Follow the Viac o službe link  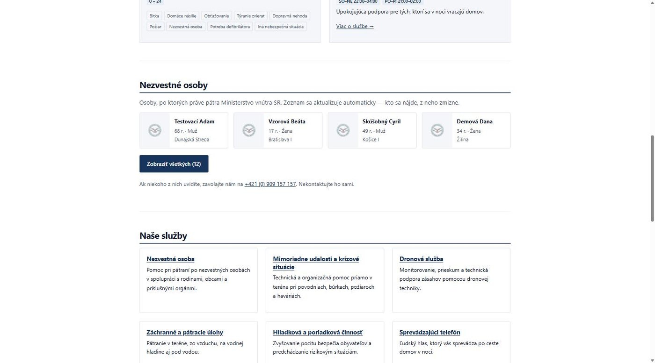355,26
